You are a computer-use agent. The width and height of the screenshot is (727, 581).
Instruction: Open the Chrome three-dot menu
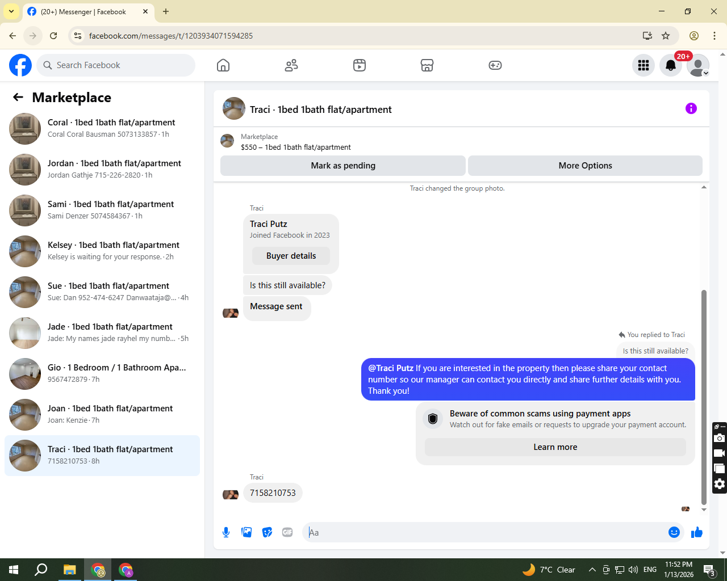(715, 36)
